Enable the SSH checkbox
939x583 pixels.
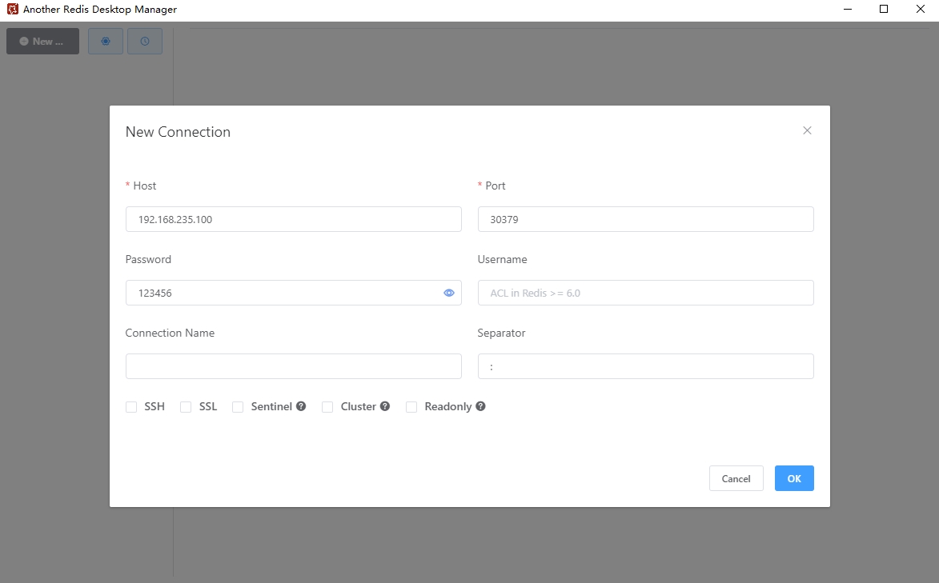(131, 407)
